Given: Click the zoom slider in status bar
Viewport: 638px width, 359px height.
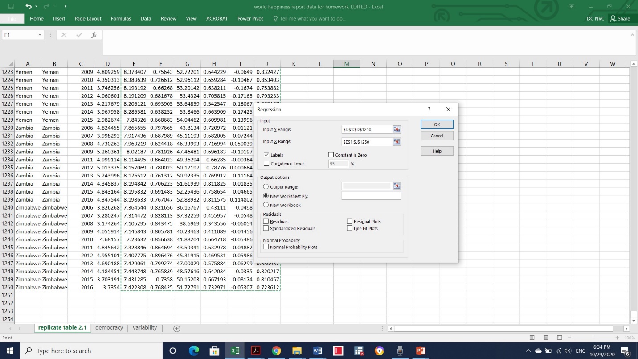Looking at the screenshot, I should (x=593, y=338).
